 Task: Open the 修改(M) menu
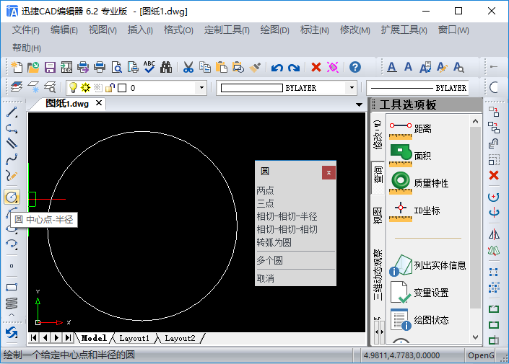tap(354, 30)
